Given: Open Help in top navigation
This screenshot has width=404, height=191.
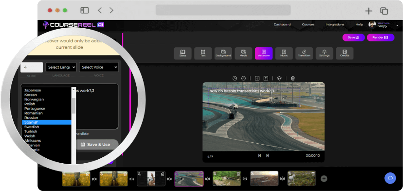Looking at the screenshot, I should (x=359, y=25).
